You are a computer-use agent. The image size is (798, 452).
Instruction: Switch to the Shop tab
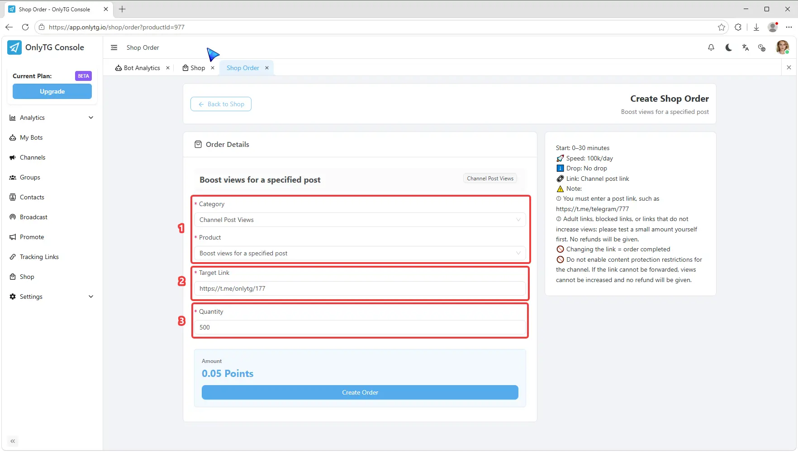pos(194,68)
